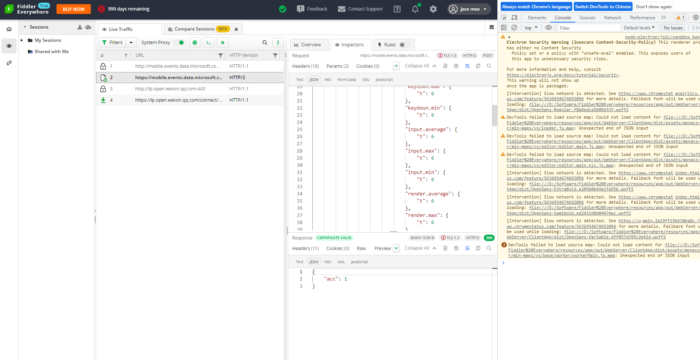Toggle the panel layout icon near Compare Sessions
This screenshot has width=700, height=360.
[492, 27]
